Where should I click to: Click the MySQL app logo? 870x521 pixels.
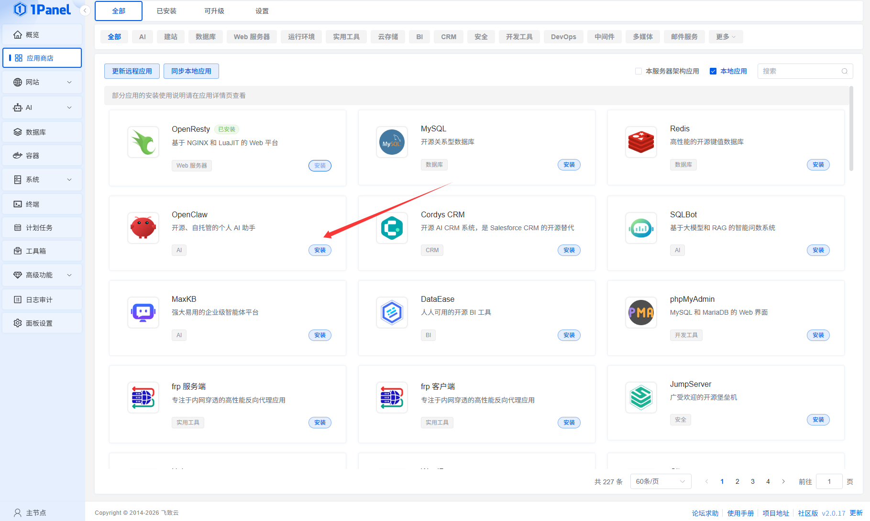(x=392, y=142)
